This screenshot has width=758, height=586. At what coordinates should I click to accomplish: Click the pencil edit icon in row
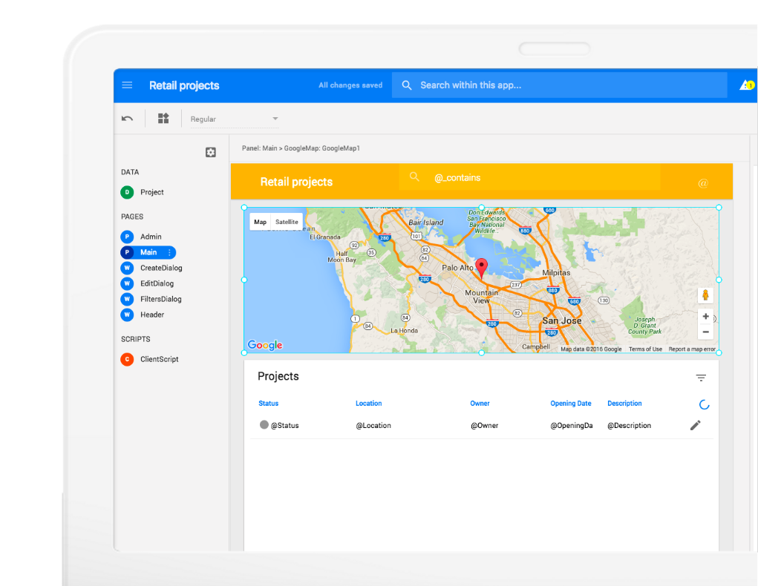coord(695,425)
